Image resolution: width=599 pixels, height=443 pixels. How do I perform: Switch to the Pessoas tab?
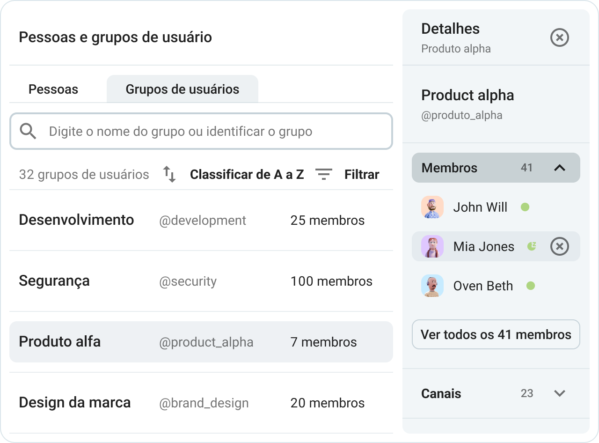pos(53,89)
